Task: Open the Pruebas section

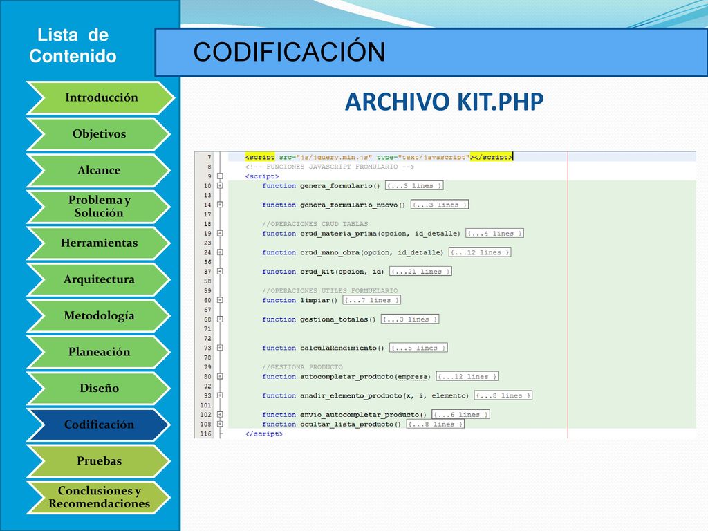Action: 99,461
